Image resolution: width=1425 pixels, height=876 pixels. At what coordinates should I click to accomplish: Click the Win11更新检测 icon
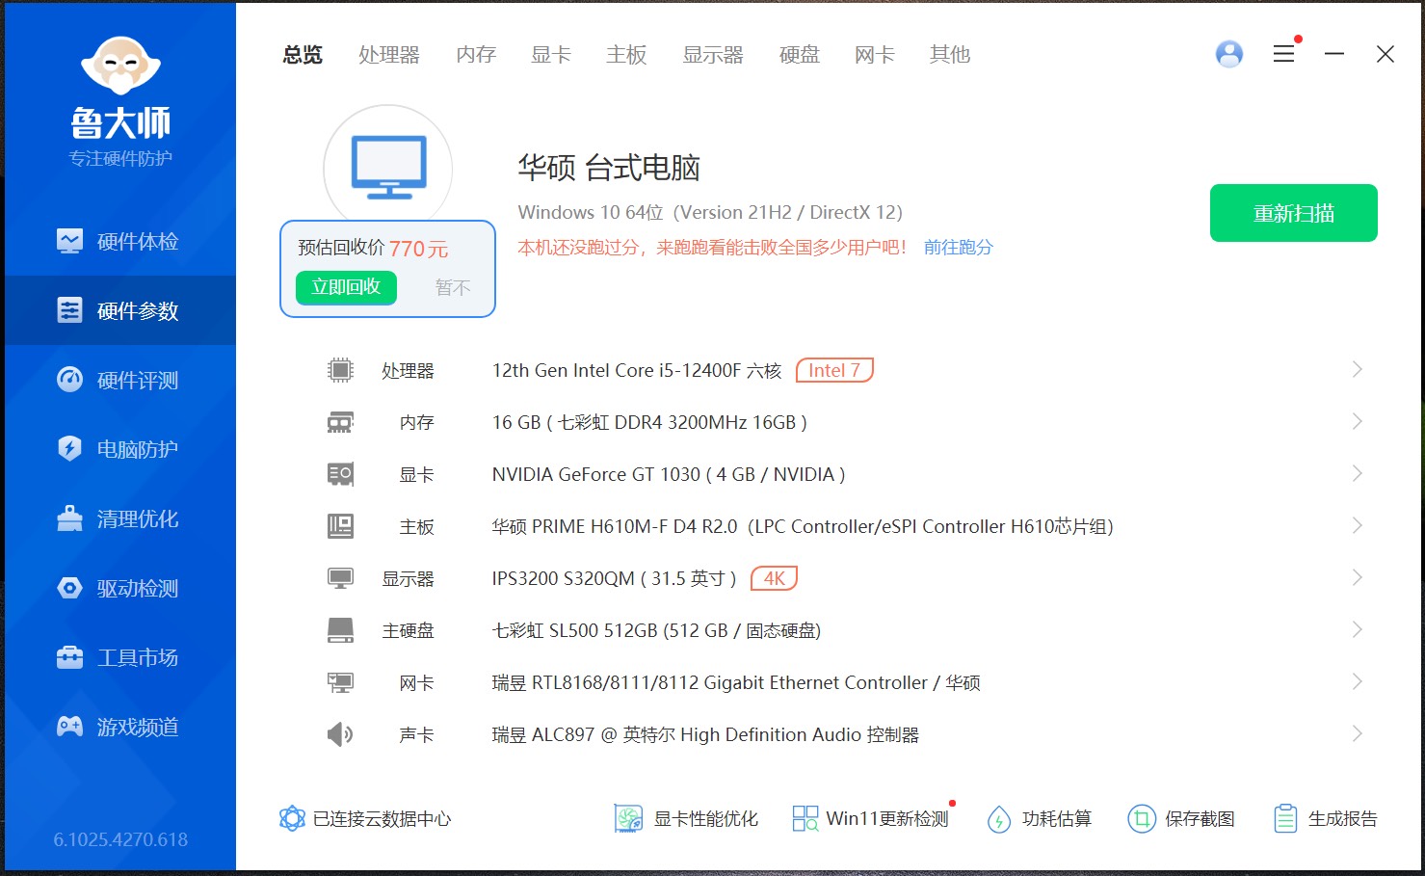[805, 819]
